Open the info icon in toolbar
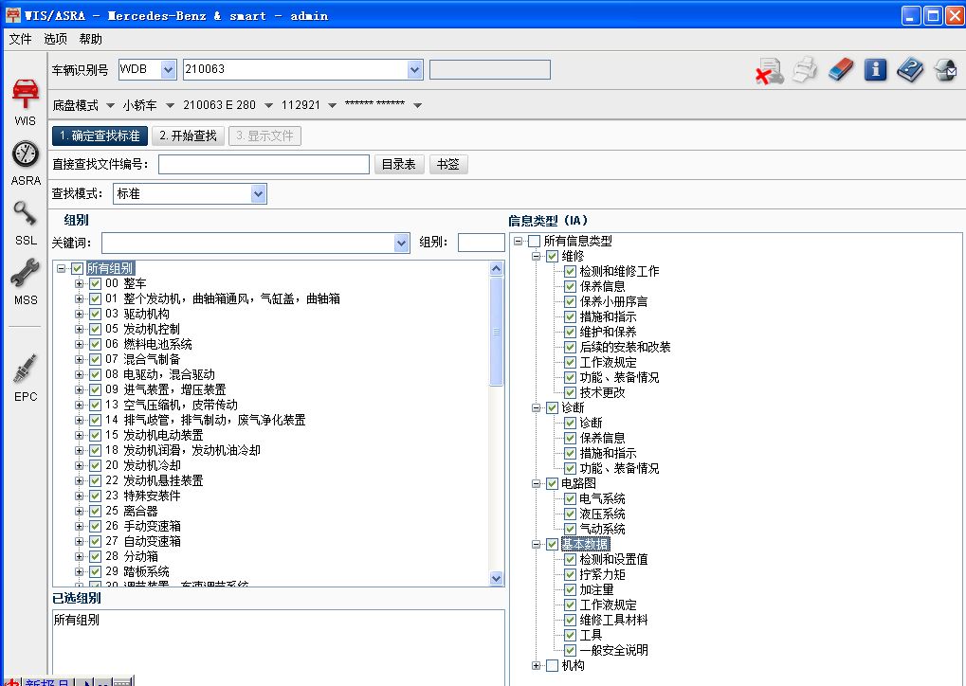Viewport: 966px width, 686px height. tap(875, 70)
